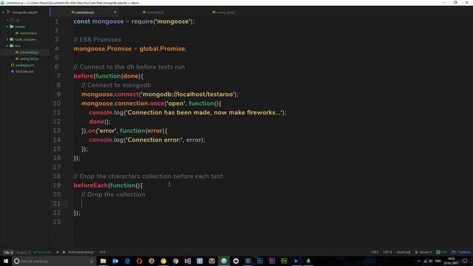
Task: Open the Action Center notifications icon
Action: pos(465,261)
